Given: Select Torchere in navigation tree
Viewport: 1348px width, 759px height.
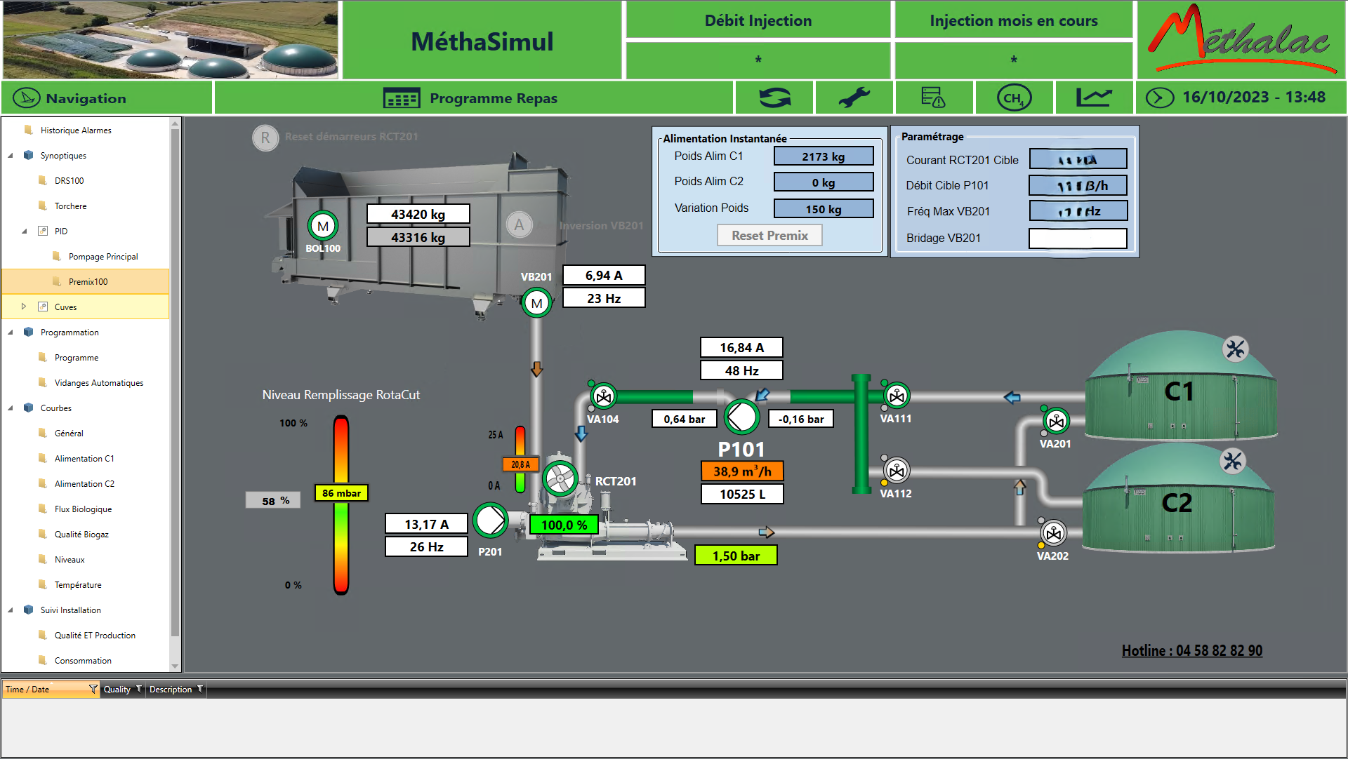Looking at the screenshot, I should [70, 206].
